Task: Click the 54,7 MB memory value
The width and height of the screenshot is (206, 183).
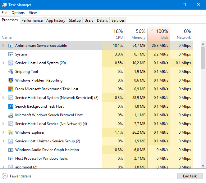Action: (x=139, y=46)
